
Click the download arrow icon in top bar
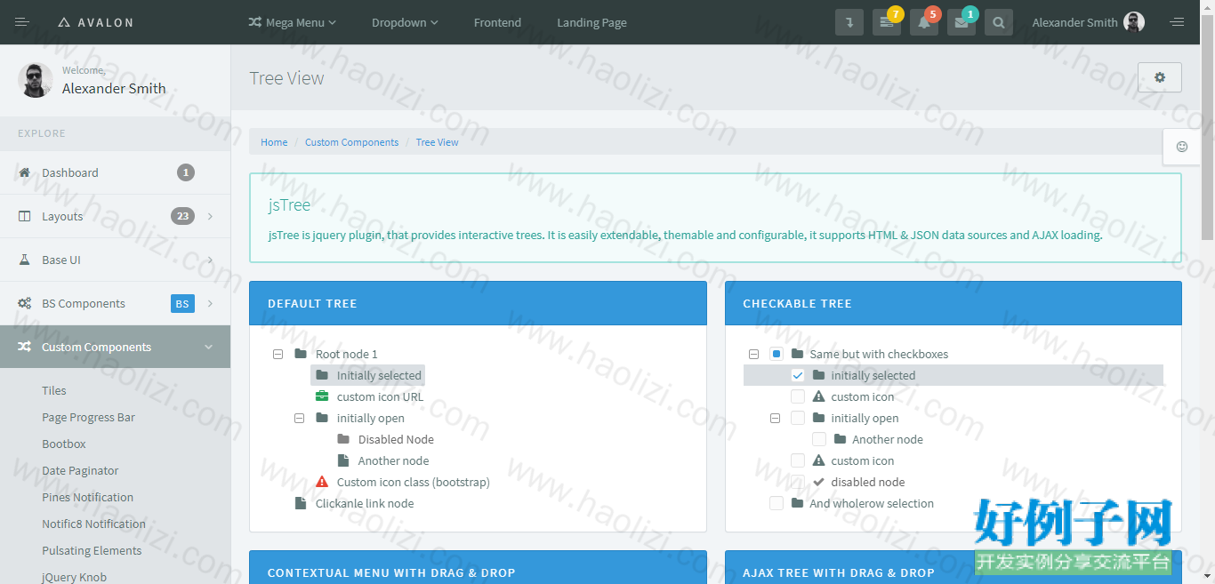[849, 22]
